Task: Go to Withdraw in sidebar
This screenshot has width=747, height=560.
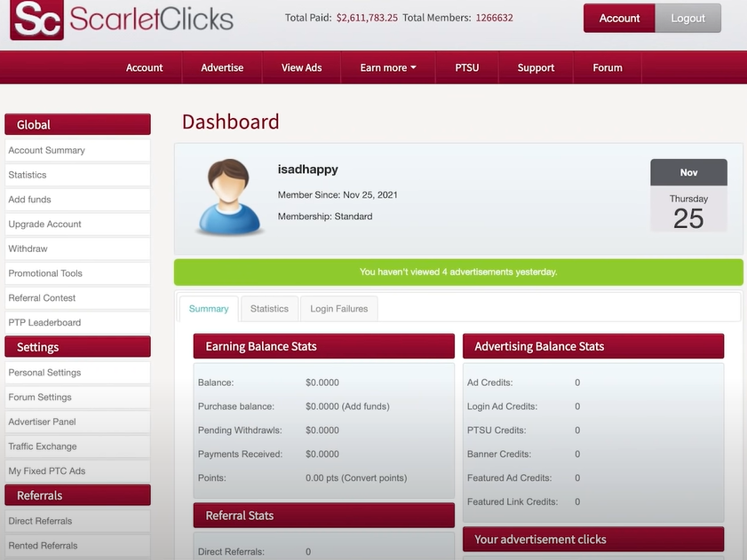Action: point(77,248)
